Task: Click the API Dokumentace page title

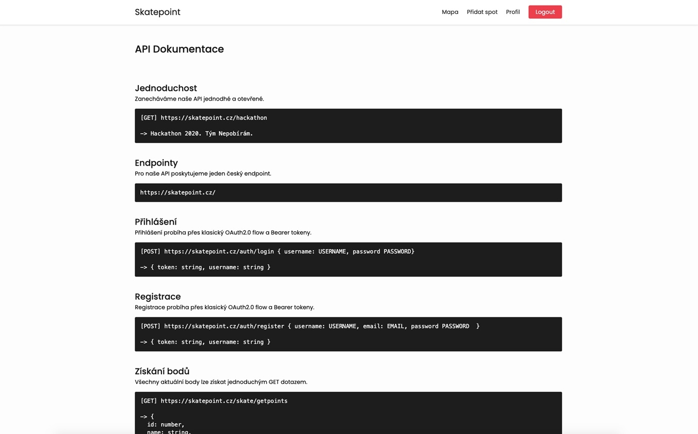Action: pyautogui.click(x=179, y=49)
